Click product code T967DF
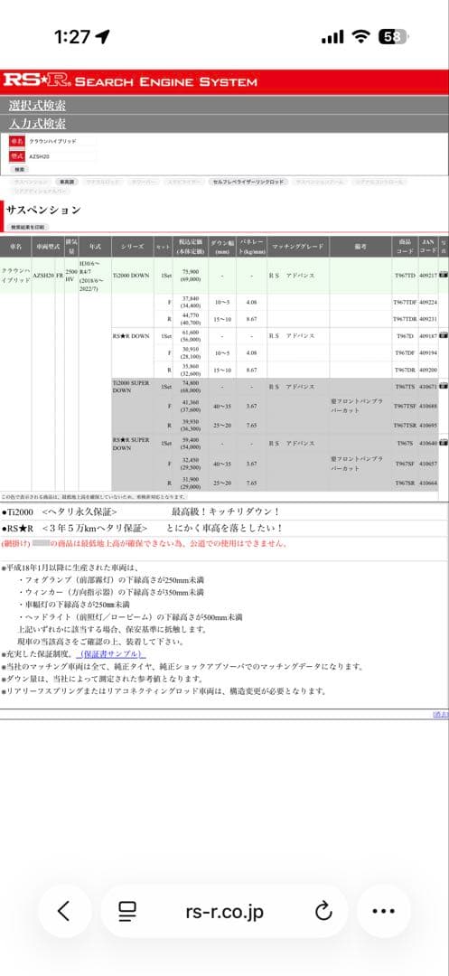 pos(405,352)
